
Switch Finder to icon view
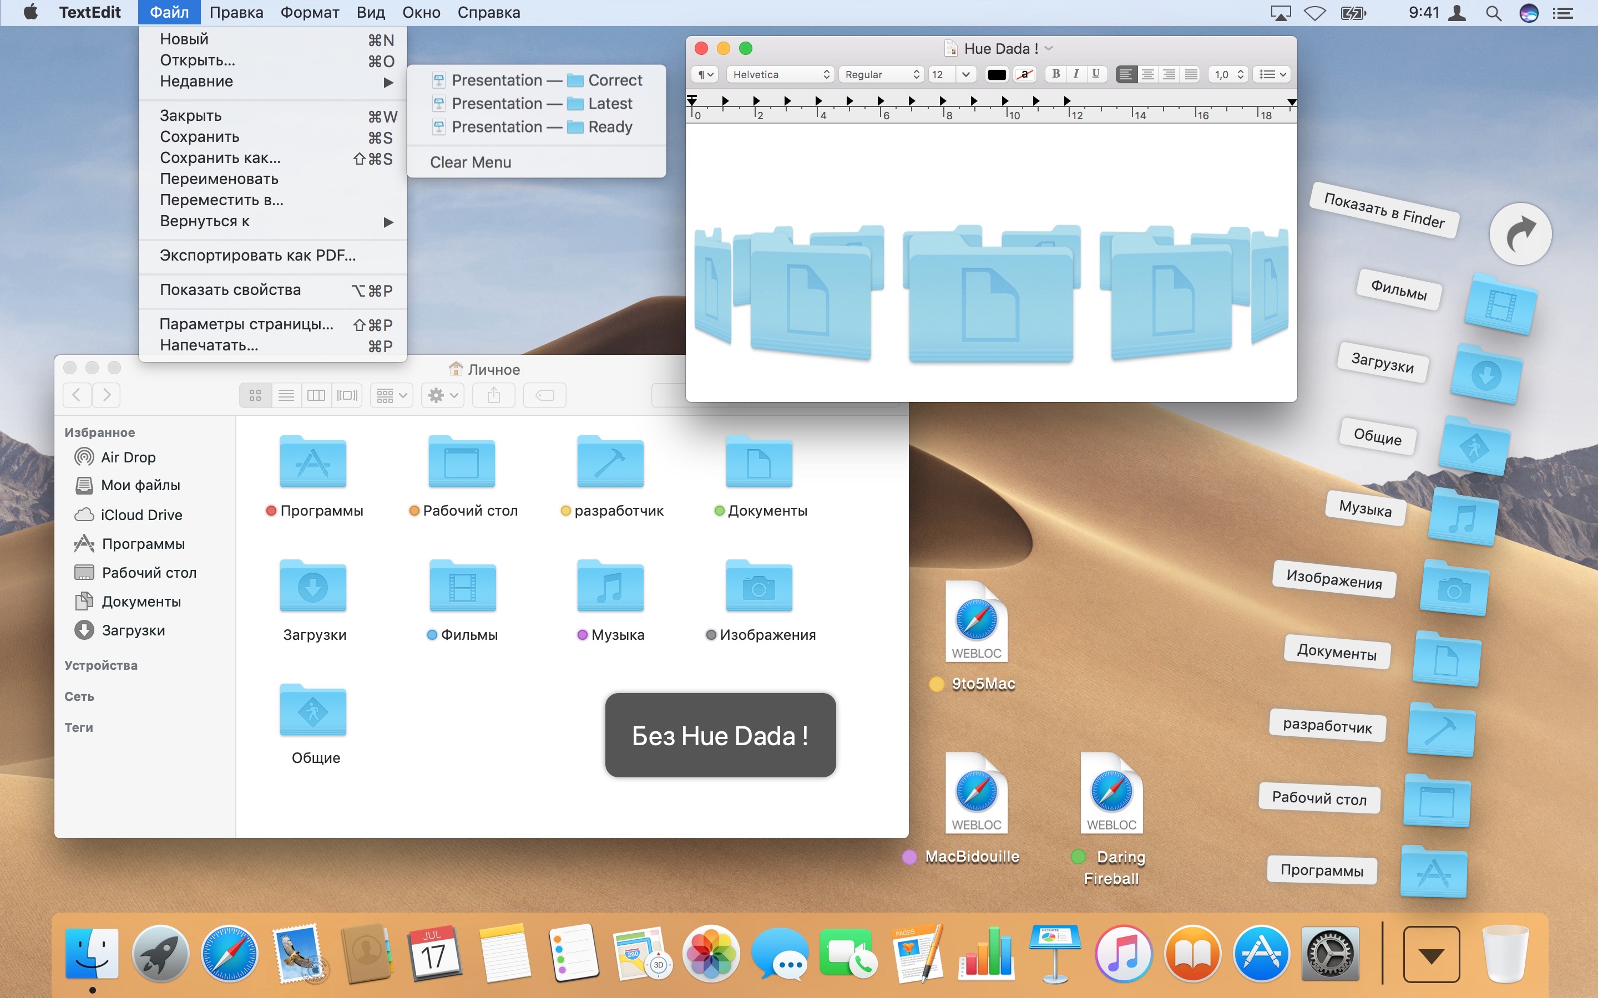tap(255, 395)
